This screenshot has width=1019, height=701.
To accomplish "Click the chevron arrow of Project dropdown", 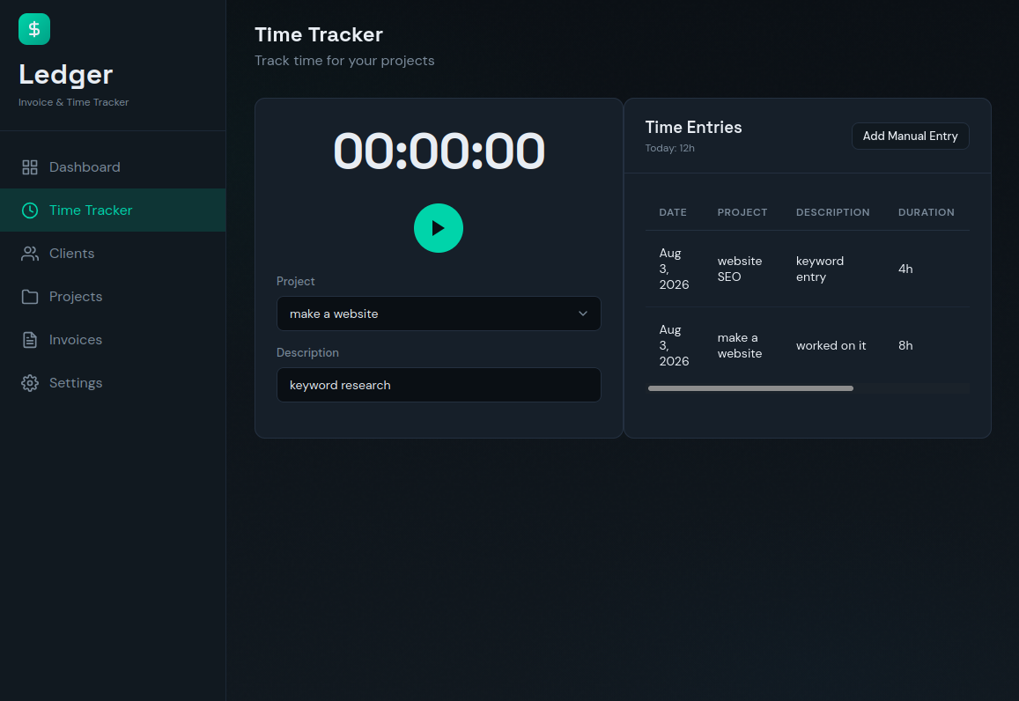I will pos(583,314).
